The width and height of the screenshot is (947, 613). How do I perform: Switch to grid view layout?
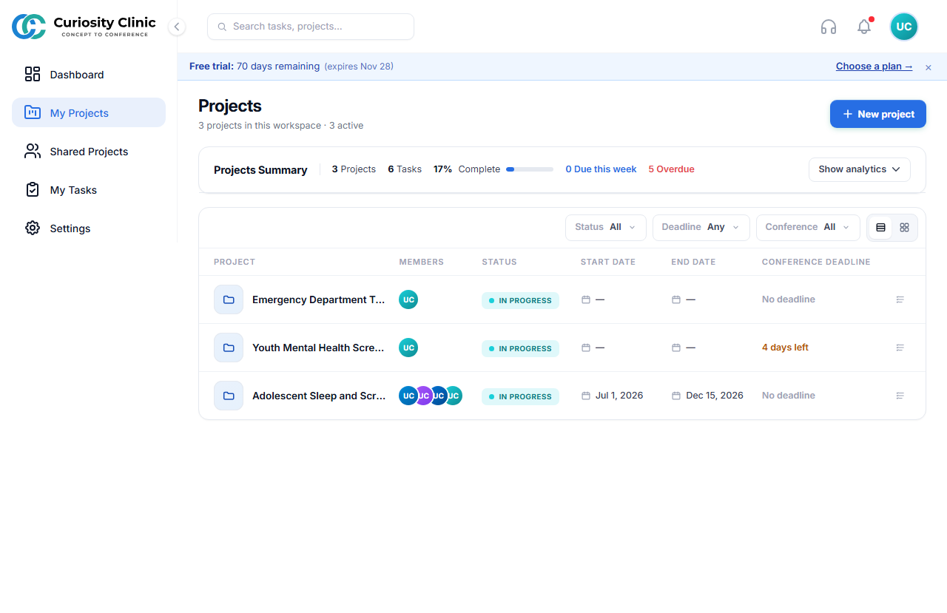click(904, 228)
